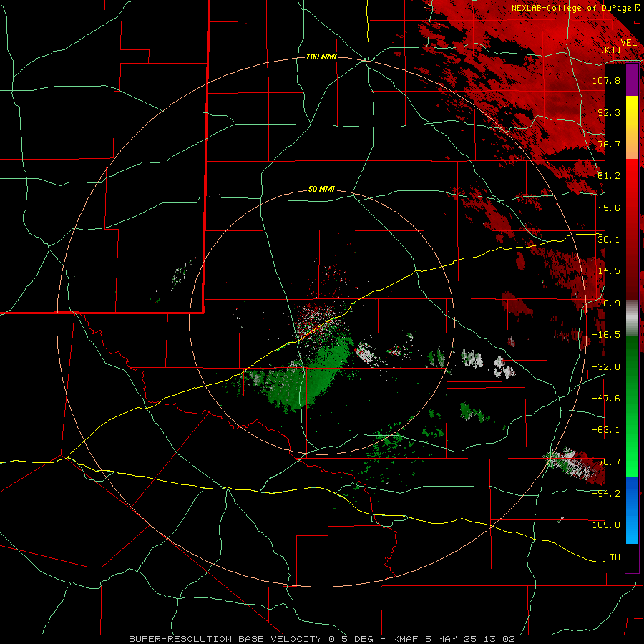Click the purple segment of the velocity color bar
Image resolution: width=644 pixels, height=644 pixels.
tap(632, 80)
